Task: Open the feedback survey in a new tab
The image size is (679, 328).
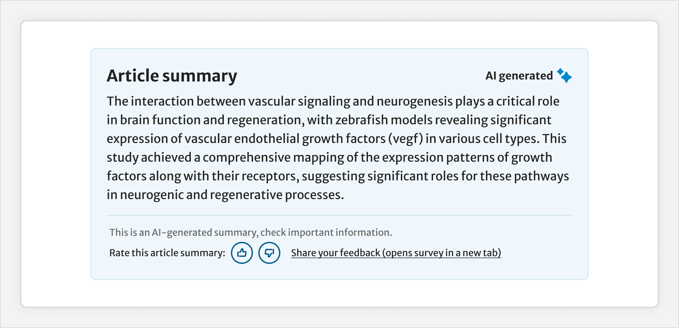Action: tap(396, 253)
